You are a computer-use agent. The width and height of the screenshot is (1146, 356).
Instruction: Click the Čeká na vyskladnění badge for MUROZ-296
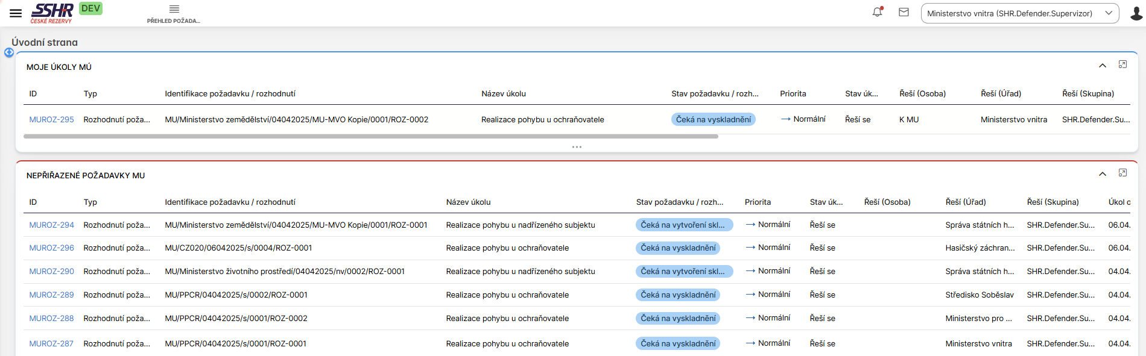click(x=678, y=248)
